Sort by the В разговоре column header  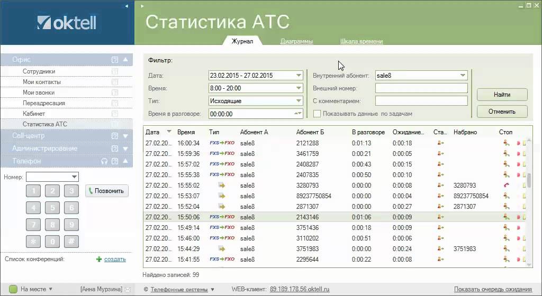click(368, 132)
